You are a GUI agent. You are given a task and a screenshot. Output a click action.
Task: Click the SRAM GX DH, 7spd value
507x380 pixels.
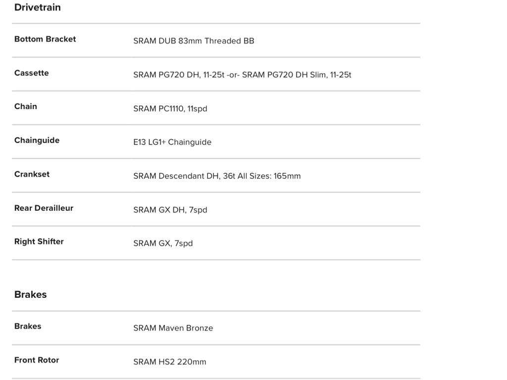coord(170,210)
